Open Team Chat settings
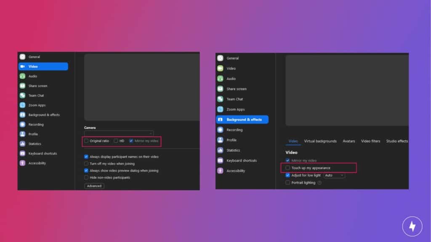 tap(43, 95)
